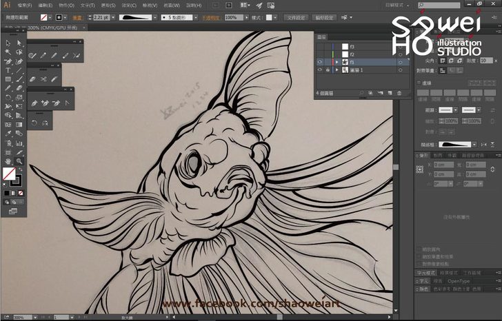Click the 偏好設定 button
Image resolution: width=502 pixels, height=321 pixels.
pyautogui.click(x=323, y=17)
